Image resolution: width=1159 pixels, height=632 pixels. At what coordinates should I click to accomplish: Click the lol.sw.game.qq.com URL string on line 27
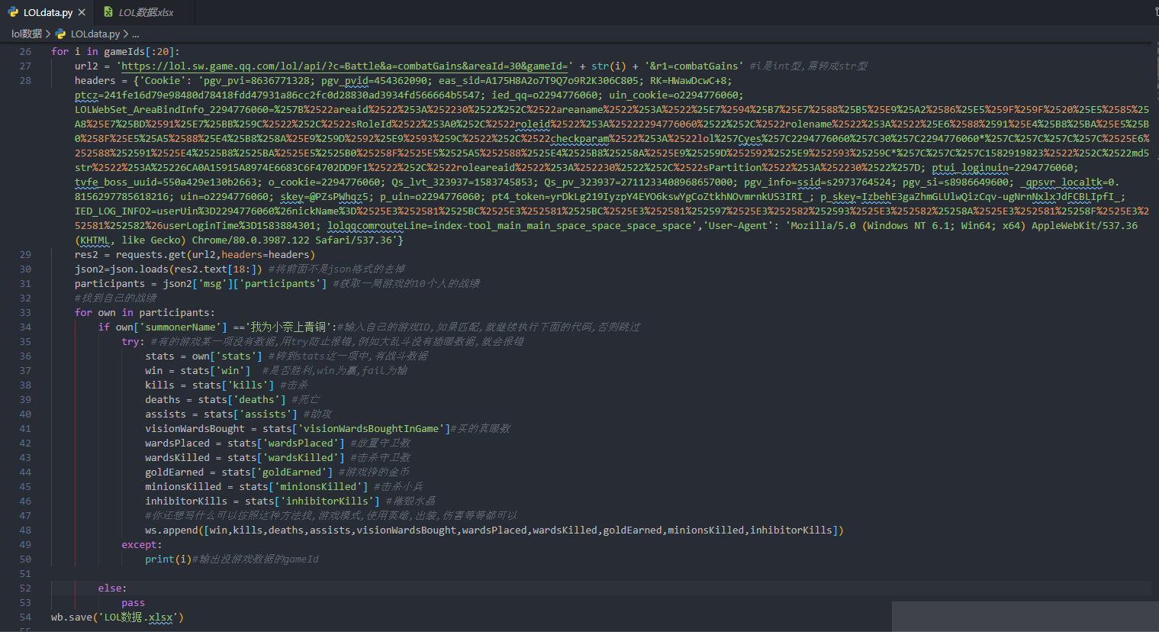click(344, 66)
